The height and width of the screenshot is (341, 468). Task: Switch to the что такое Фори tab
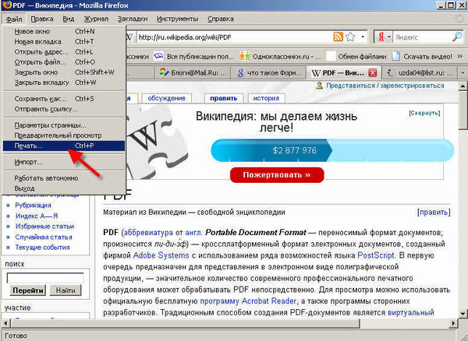(268, 73)
